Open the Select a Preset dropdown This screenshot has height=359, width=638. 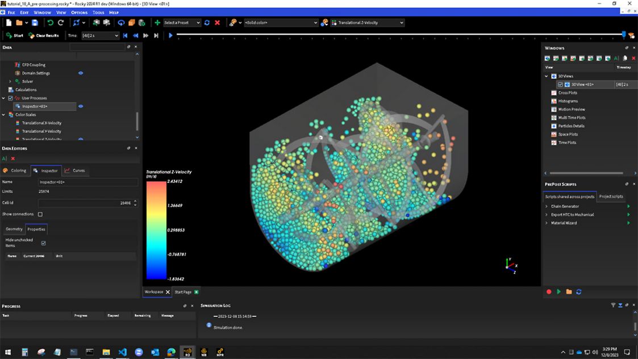pyautogui.click(x=182, y=23)
